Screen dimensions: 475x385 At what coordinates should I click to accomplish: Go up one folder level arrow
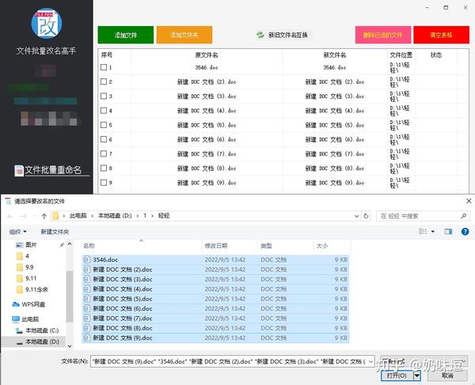44,216
